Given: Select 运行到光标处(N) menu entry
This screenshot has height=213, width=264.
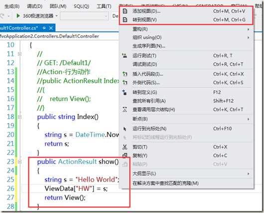Looking at the screenshot, I should tap(186, 129).
